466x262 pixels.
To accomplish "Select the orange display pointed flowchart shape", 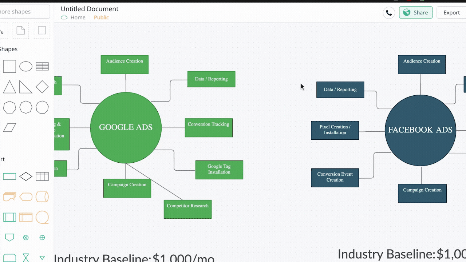I will point(26,197).
